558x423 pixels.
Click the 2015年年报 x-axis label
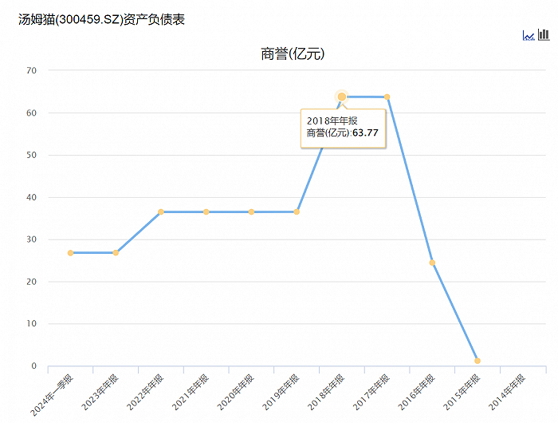(x=462, y=392)
